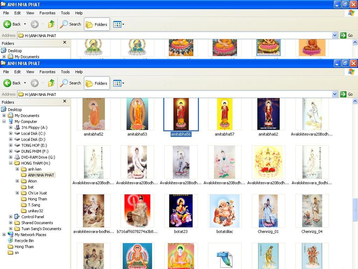Select 3½ Floppy (A:) drive icon
Viewport: 358px width, 269px height.
coord(17,127)
